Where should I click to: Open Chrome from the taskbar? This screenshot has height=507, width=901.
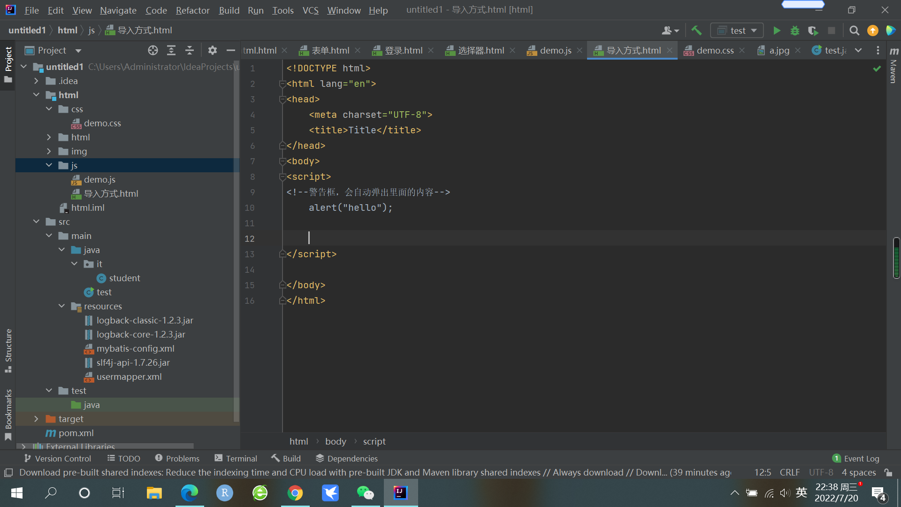click(295, 493)
